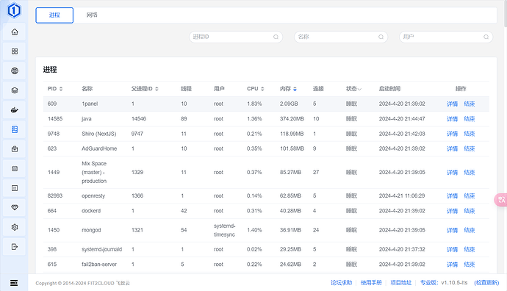The image size is (507, 291).
Task: Sort the table by PID column
Action: (x=55, y=89)
